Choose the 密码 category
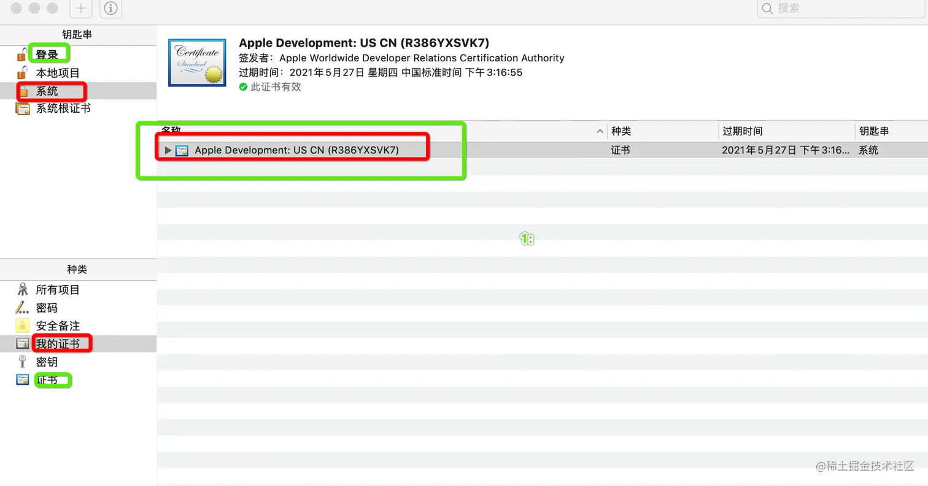 (x=47, y=308)
